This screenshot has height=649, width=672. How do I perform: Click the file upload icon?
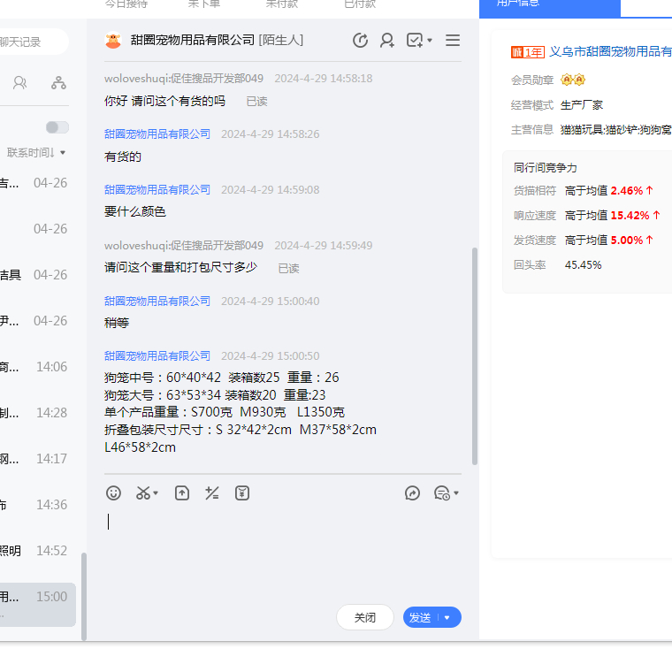pos(181,493)
